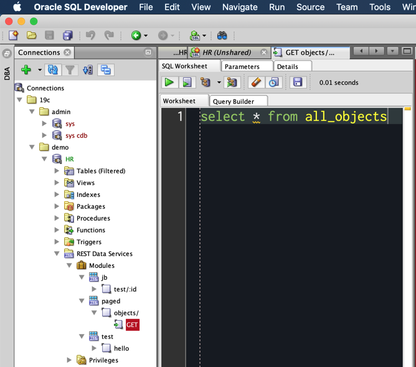Click the Undo arrow icon
This screenshot has height=367, width=416.
coord(90,35)
